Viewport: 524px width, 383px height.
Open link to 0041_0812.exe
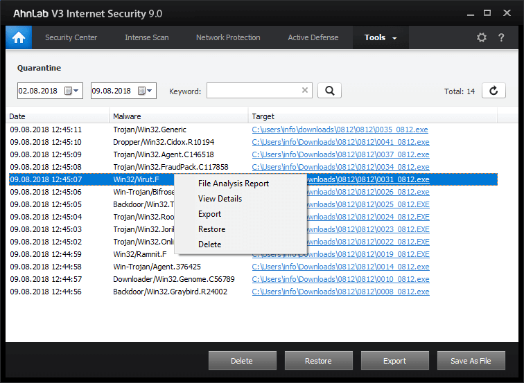click(x=340, y=142)
